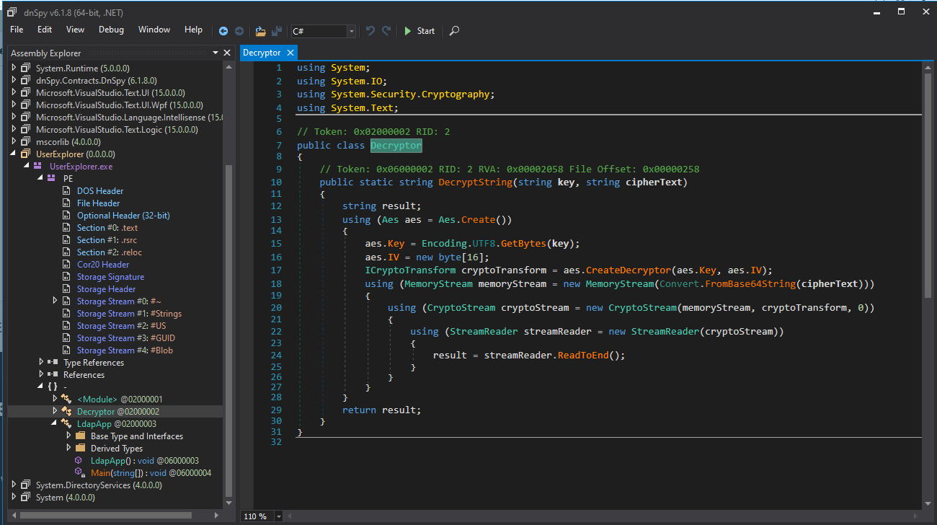Click the Base Type and Interfaces folder icon
The width and height of the screenshot is (937, 525).
point(80,436)
